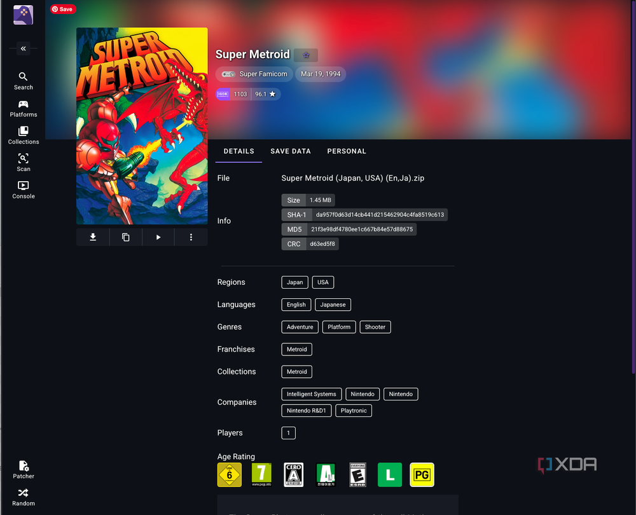The image size is (636, 515).
Task: Switch to the Personal tab
Action: click(x=347, y=151)
